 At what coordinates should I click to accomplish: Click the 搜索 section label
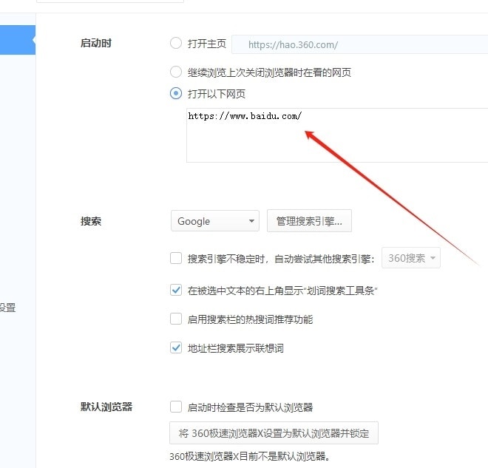click(x=91, y=221)
